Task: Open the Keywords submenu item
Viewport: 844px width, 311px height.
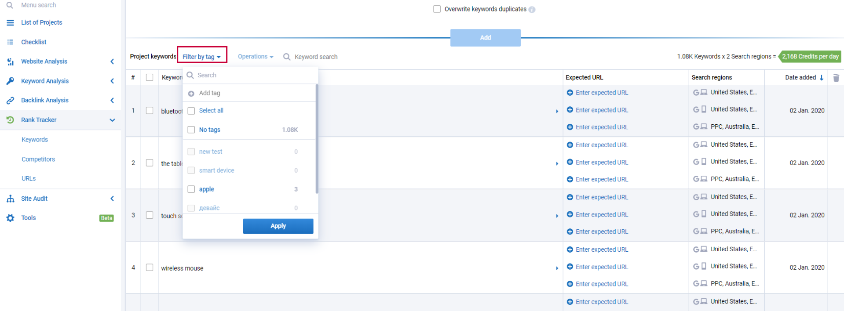Action: click(x=35, y=140)
